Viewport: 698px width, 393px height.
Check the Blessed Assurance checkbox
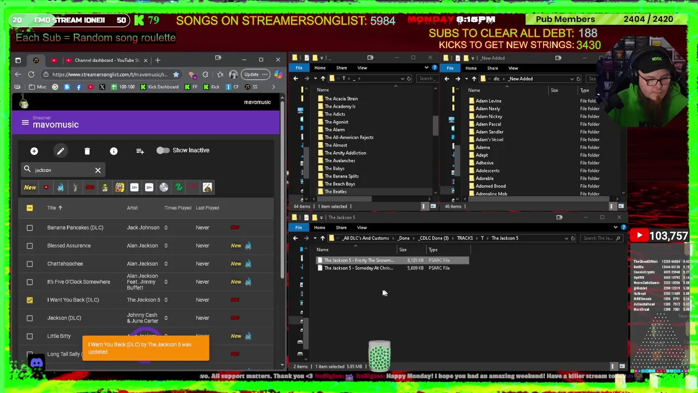(29, 246)
